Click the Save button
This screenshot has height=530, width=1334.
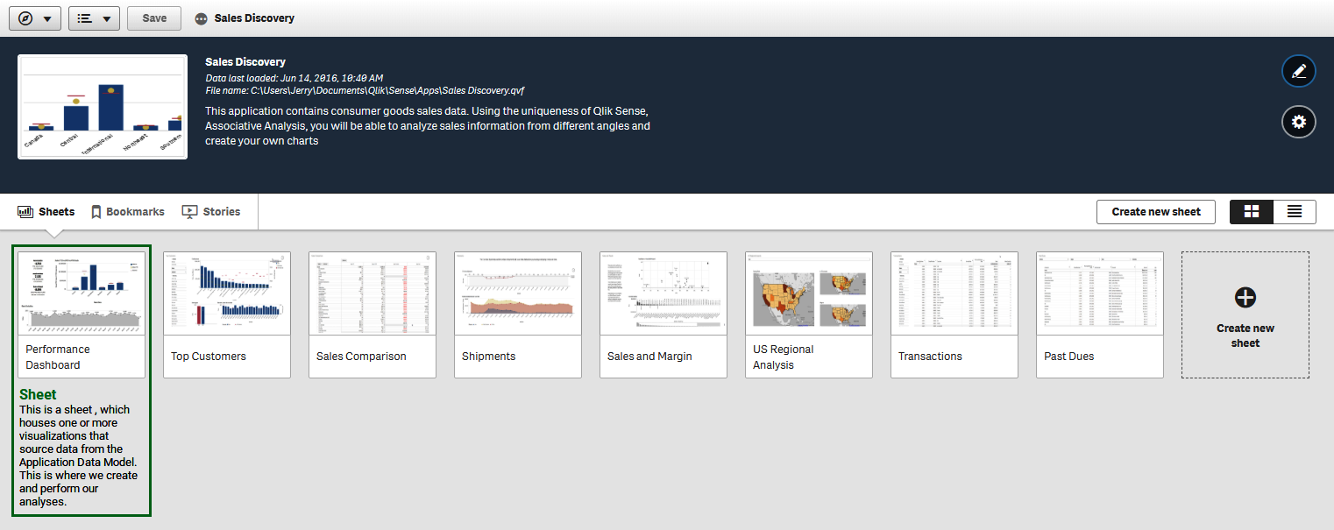pyautogui.click(x=154, y=18)
